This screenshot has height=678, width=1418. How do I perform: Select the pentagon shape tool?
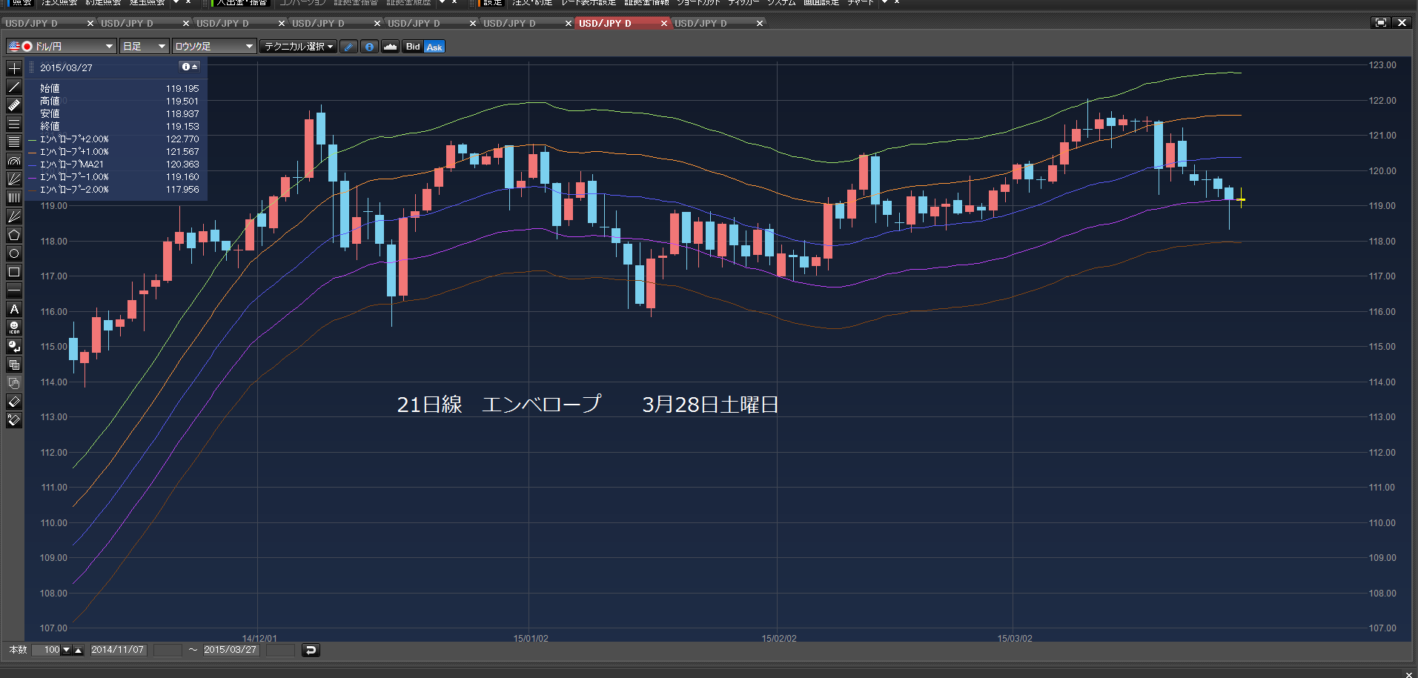(x=14, y=235)
